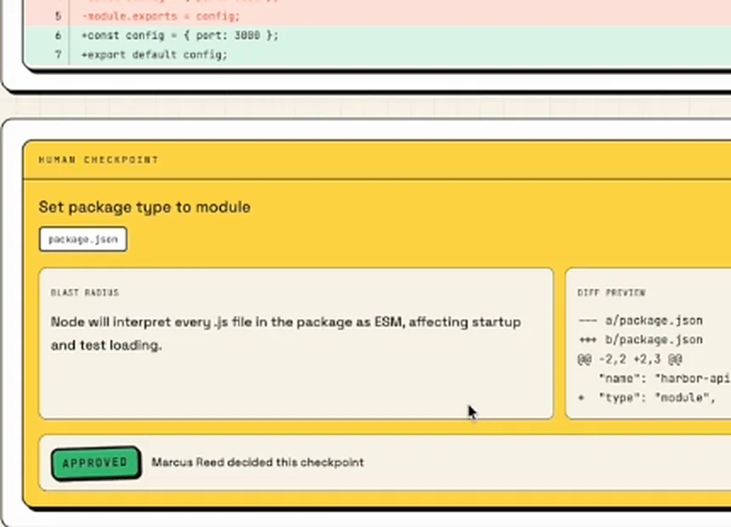This screenshot has height=527, width=731.
Task: Click line number 7 in the diff gutter
Action: [x=58, y=54]
